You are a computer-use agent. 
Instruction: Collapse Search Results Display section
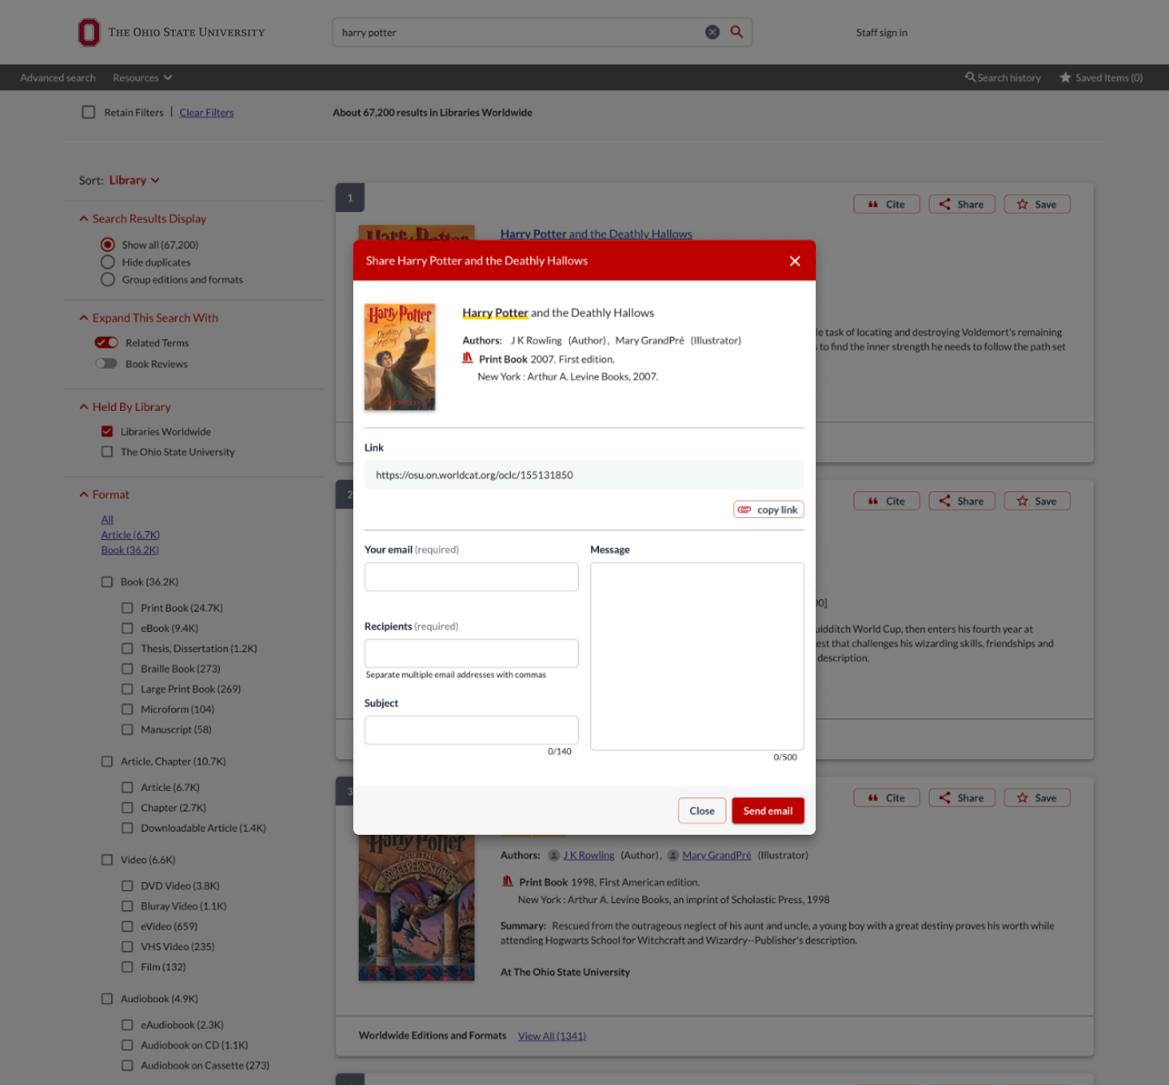(x=143, y=218)
